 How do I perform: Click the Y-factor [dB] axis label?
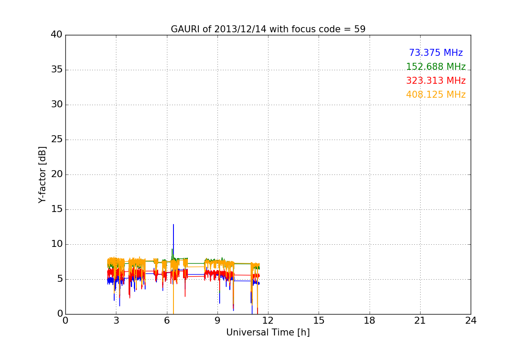(42, 174)
